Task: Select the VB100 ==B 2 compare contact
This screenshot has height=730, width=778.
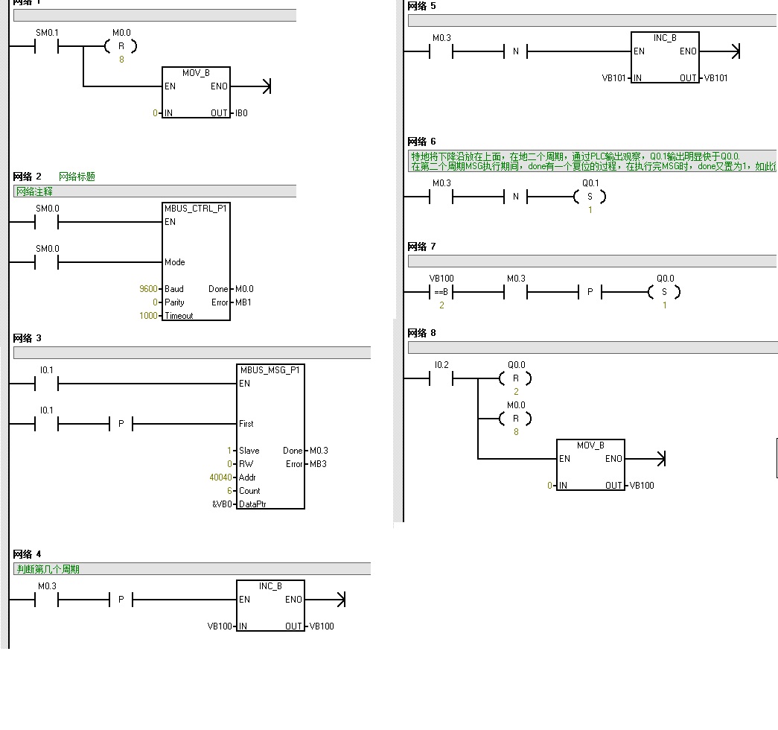Action: pos(441,292)
